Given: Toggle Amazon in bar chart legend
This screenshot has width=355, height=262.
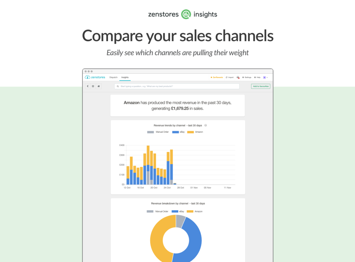Looking at the screenshot, I should click(x=195, y=132).
